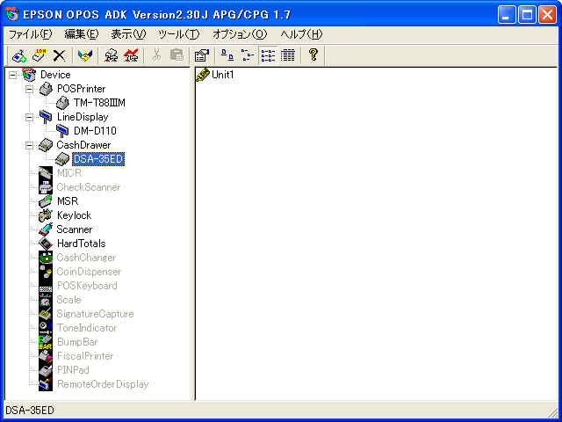This screenshot has height=422, width=562.
Task: Click the CashDrawer icon in tree
Action: [46, 145]
